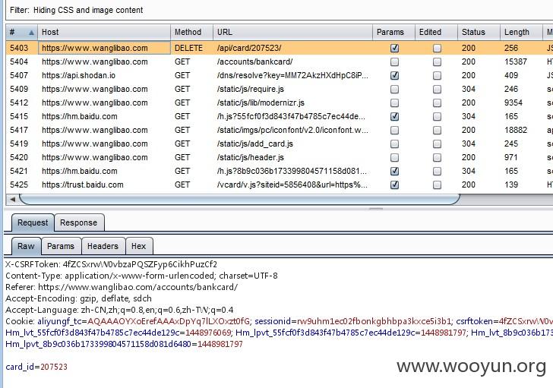Sort by the URL column header
Image resolution: width=553 pixels, height=388 pixels.
(292, 32)
